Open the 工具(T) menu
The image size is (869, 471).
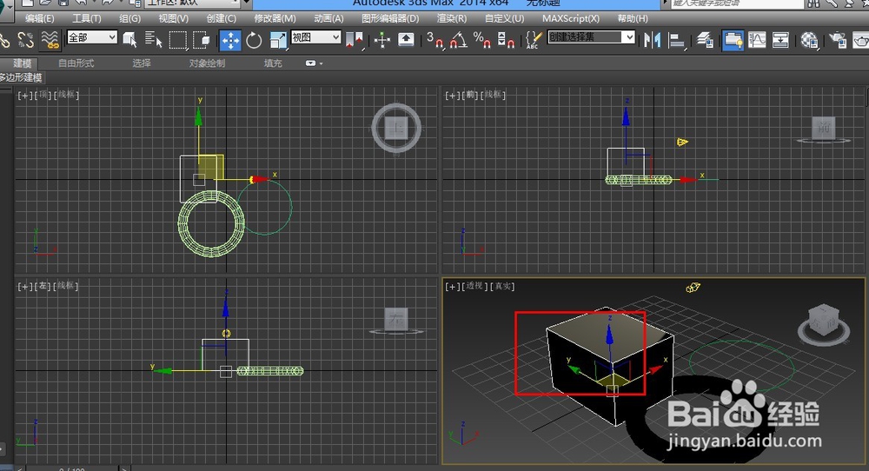tap(87, 18)
